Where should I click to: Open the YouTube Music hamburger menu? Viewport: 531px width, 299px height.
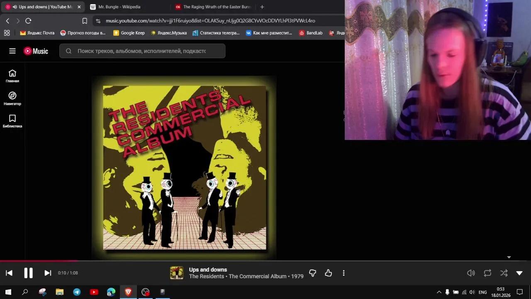point(12,51)
